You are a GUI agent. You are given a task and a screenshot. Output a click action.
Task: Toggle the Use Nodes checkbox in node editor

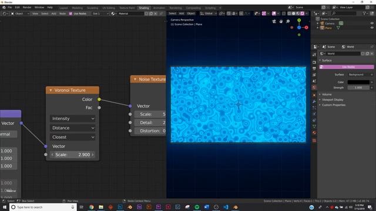point(70,13)
